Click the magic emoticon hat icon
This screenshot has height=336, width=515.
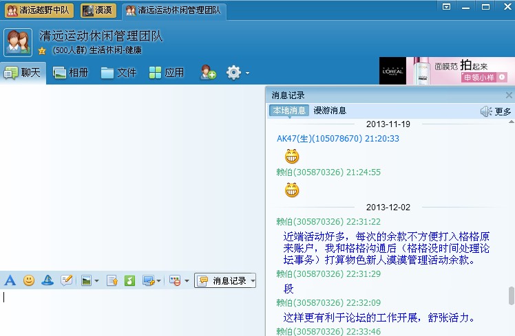(x=48, y=280)
